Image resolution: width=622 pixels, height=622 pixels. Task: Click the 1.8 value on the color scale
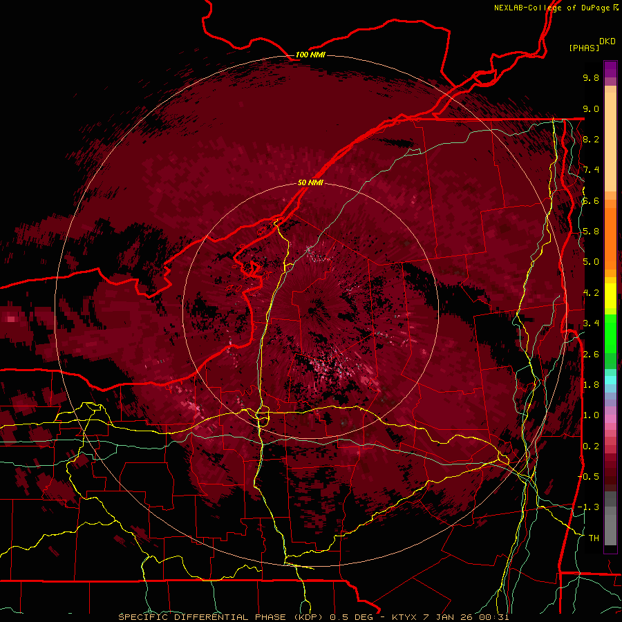[591, 384]
